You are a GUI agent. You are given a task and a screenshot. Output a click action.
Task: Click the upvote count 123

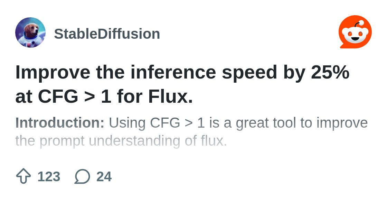[x=49, y=176]
